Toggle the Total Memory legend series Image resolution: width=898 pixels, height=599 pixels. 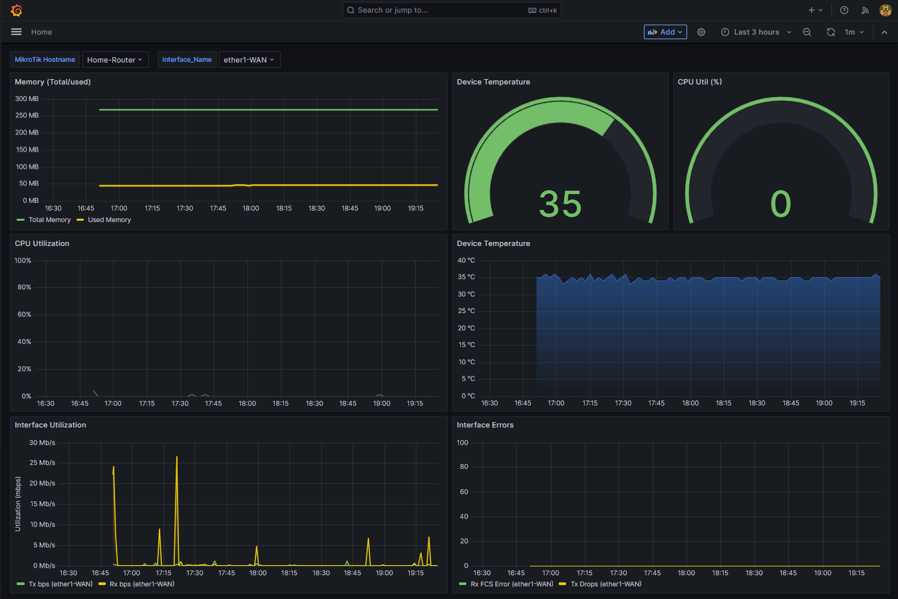coord(49,220)
